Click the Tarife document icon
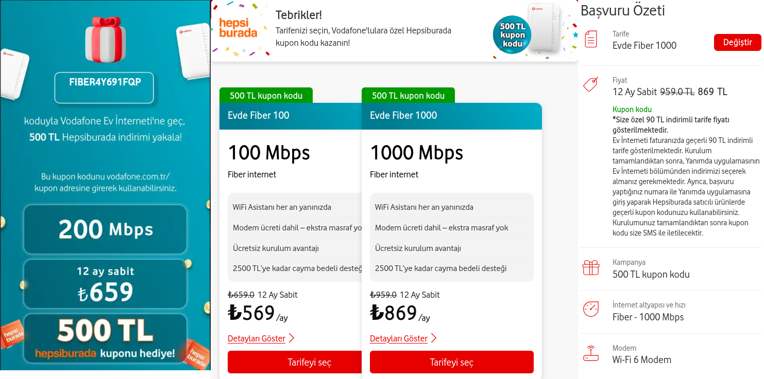The height and width of the screenshot is (379, 764). click(x=591, y=40)
